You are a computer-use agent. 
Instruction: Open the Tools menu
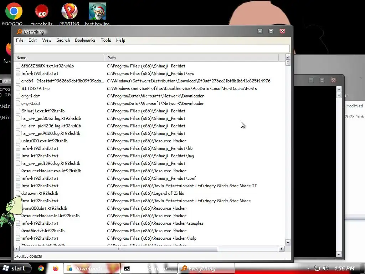pyautogui.click(x=106, y=40)
